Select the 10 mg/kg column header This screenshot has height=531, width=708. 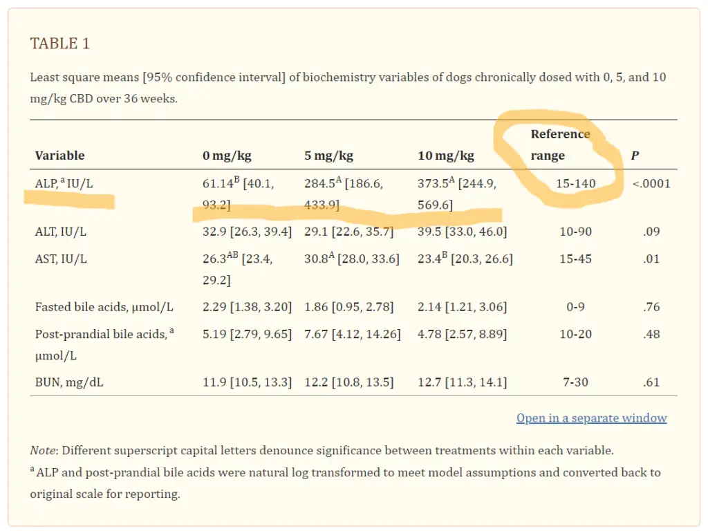click(x=446, y=156)
